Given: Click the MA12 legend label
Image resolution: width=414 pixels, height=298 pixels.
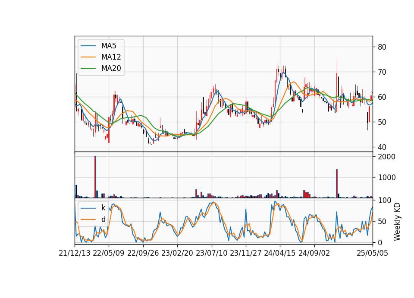Looking at the screenshot, I should pyautogui.click(x=111, y=57).
